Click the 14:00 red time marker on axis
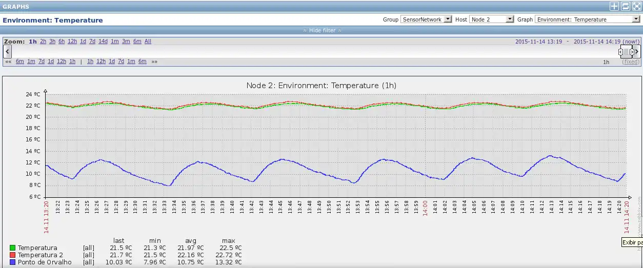Image resolution: width=643 pixels, height=268 pixels. [425, 208]
